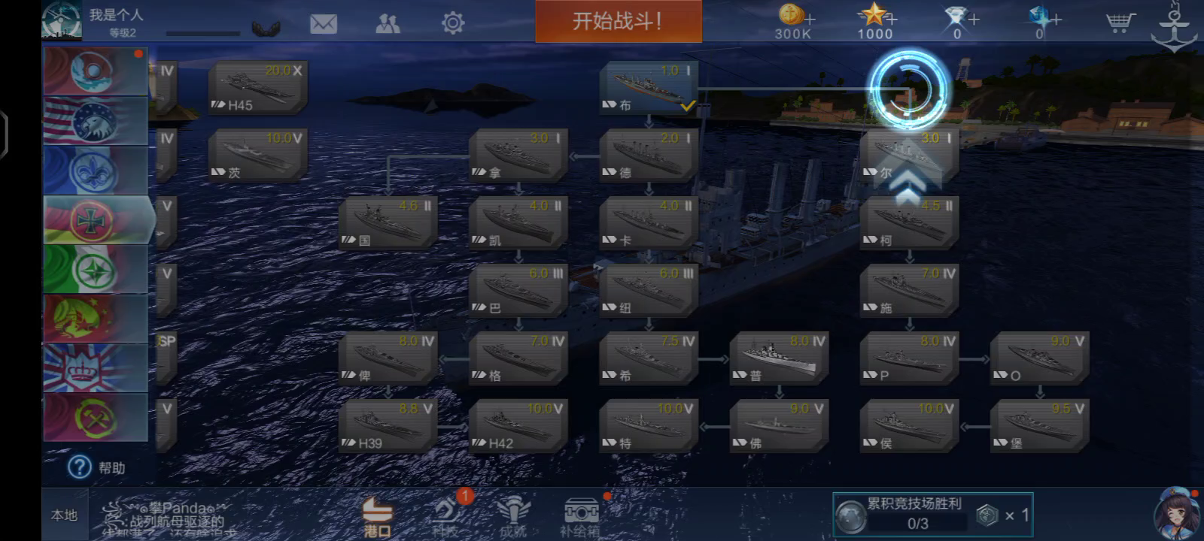The width and height of the screenshot is (1204, 541).
Task: Open the 帮助 help button
Action: click(x=96, y=467)
